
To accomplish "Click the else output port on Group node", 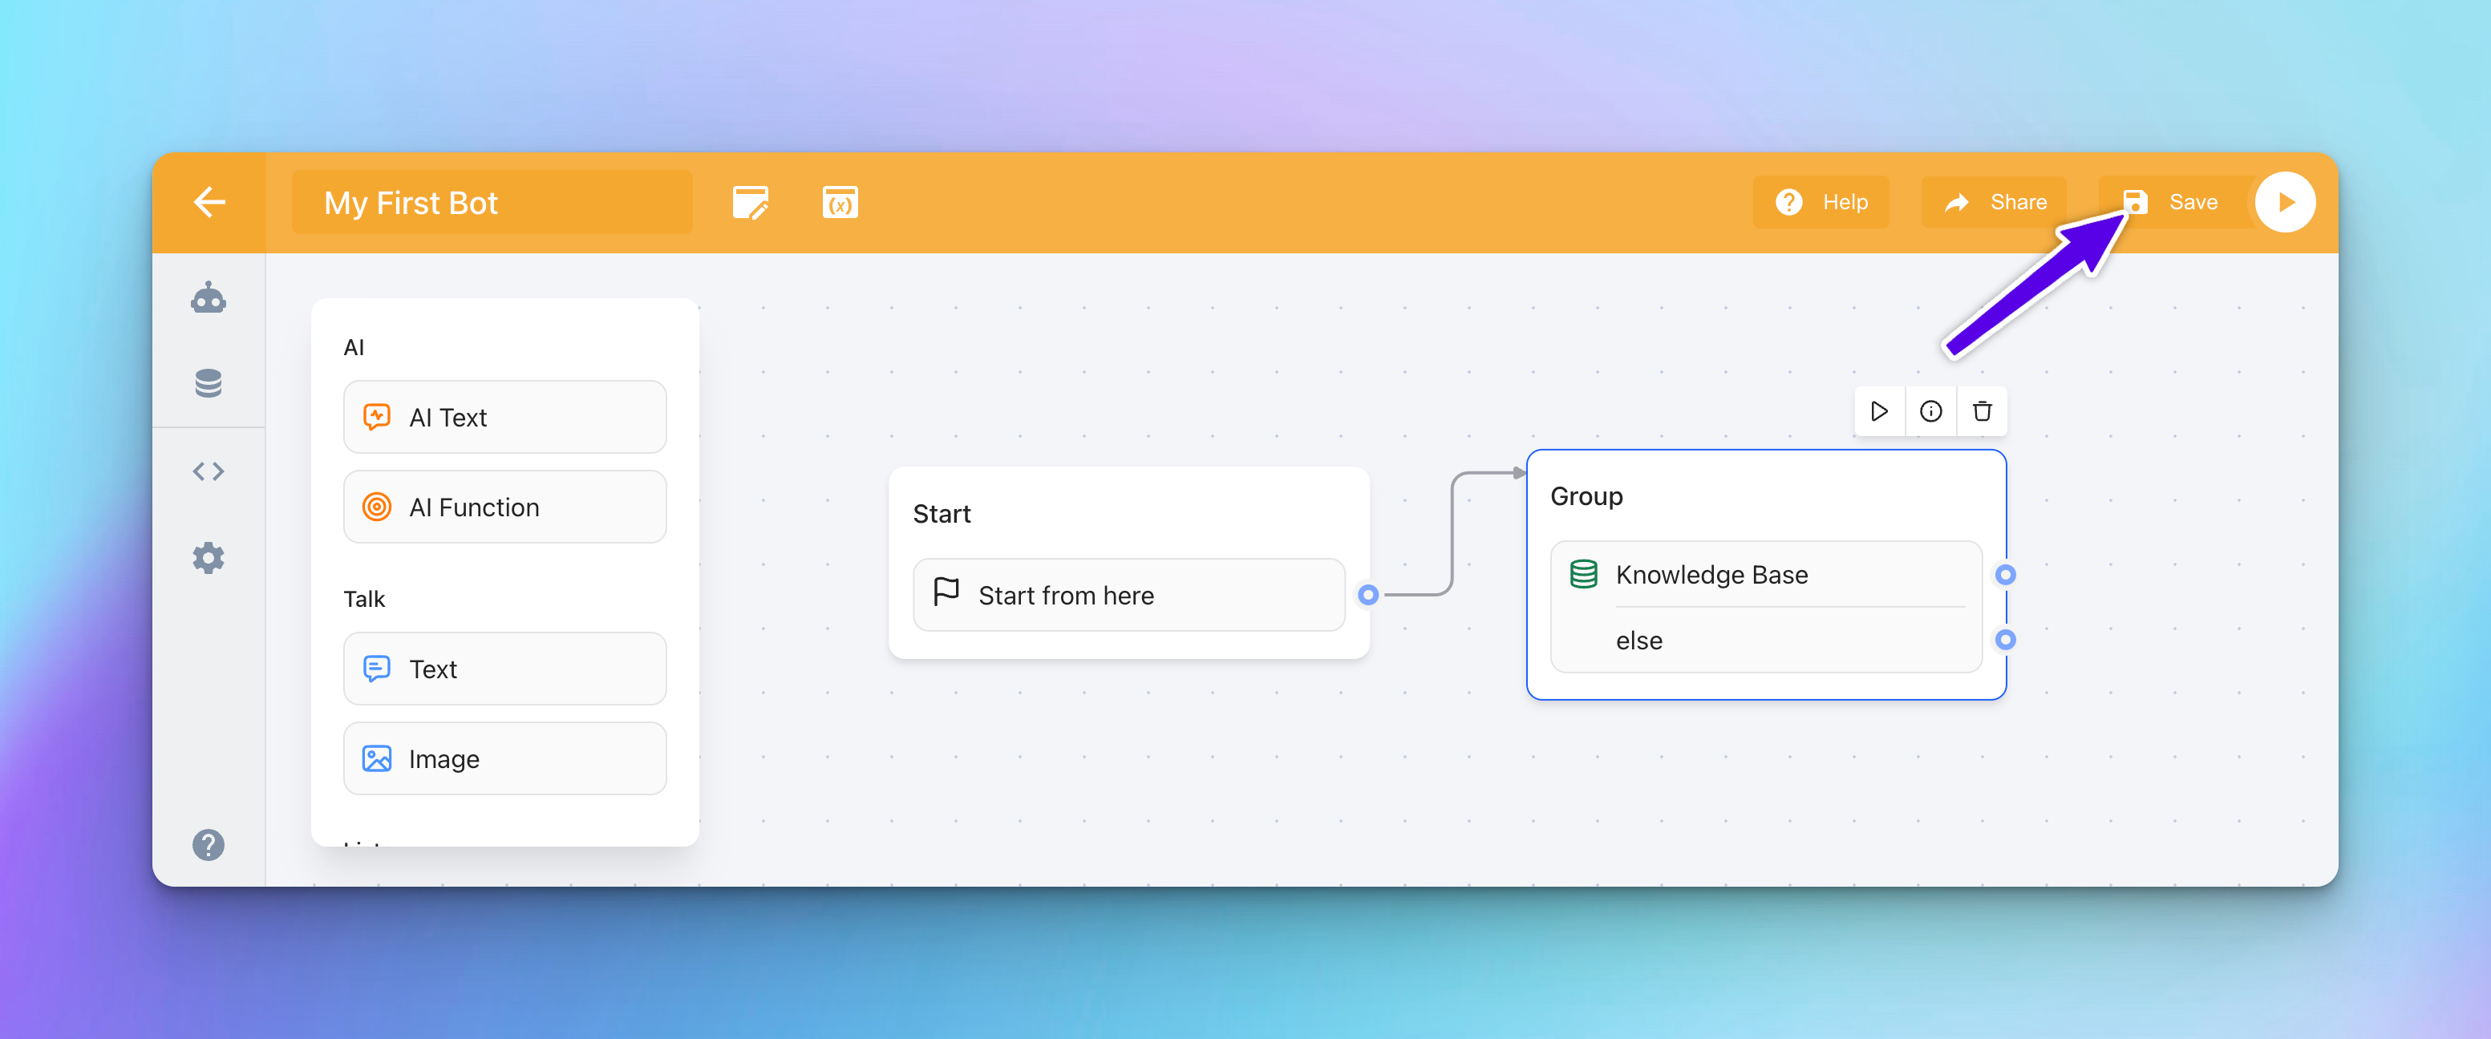I will coord(2005,639).
